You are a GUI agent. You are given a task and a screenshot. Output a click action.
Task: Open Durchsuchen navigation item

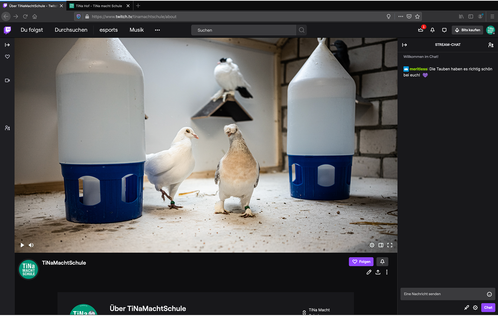[x=71, y=30]
